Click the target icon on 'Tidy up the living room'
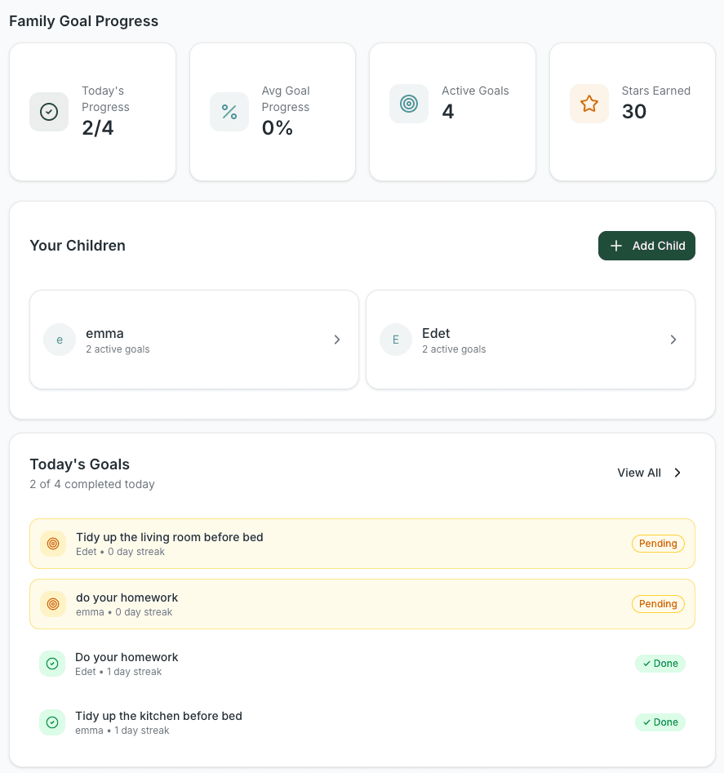Image resolution: width=724 pixels, height=773 pixels. [x=52, y=544]
